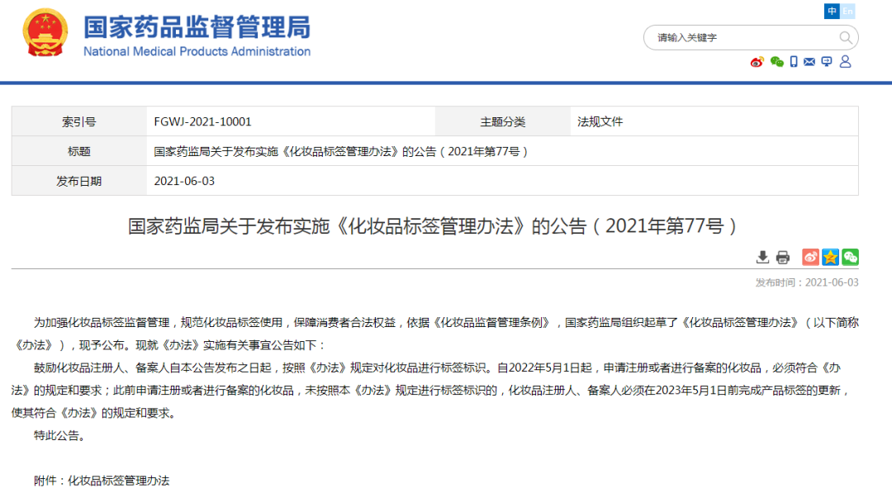Click the search magnifier icon

pos(846,37)
